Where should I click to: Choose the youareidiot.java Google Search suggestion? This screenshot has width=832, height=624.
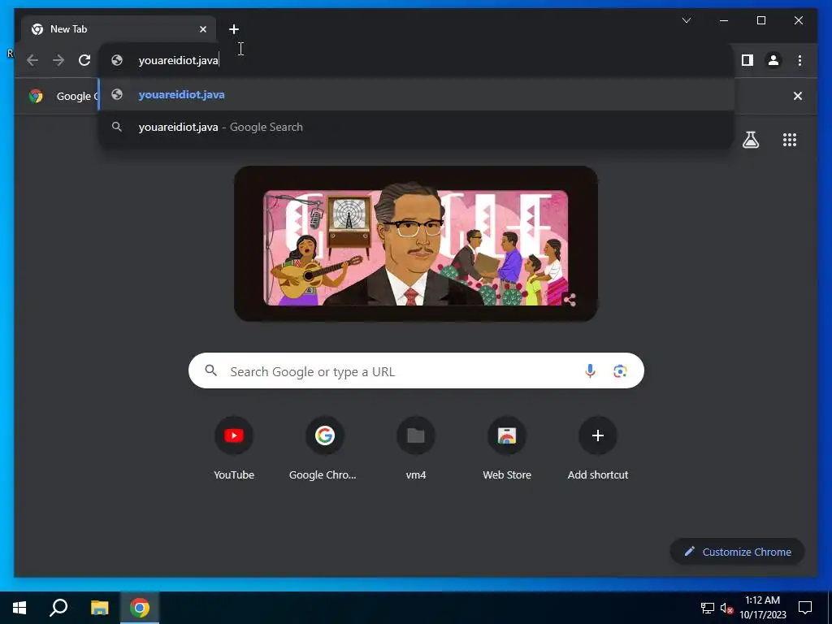pos(417,128)
